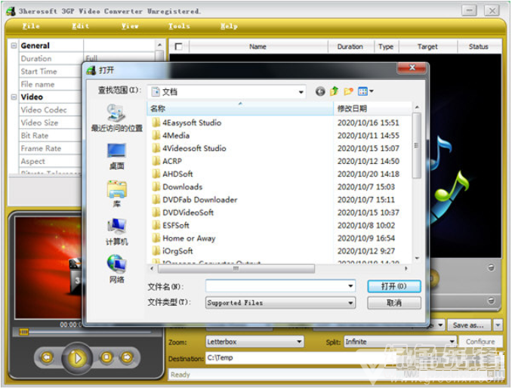Select the Start Time property row

(x=51, y=71)
